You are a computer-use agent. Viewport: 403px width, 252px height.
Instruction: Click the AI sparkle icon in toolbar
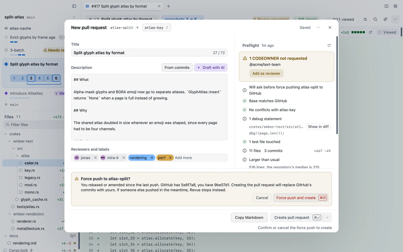385,19
